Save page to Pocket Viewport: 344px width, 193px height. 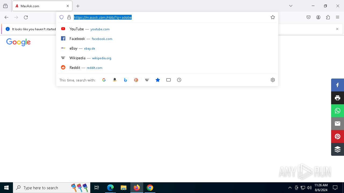pos(309,17)
